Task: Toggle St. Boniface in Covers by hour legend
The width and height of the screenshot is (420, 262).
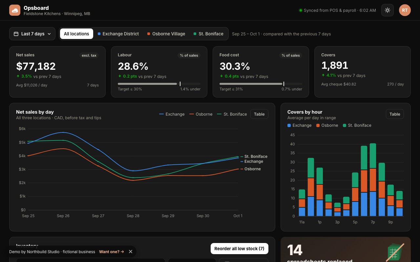Action: 357,125
